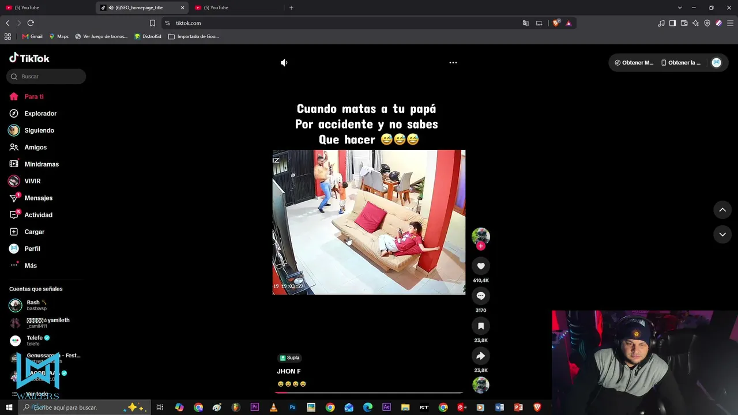This screenshot has height=415, width=738.
Task: Open Brave Shields icon
Action: pos(556,23)
